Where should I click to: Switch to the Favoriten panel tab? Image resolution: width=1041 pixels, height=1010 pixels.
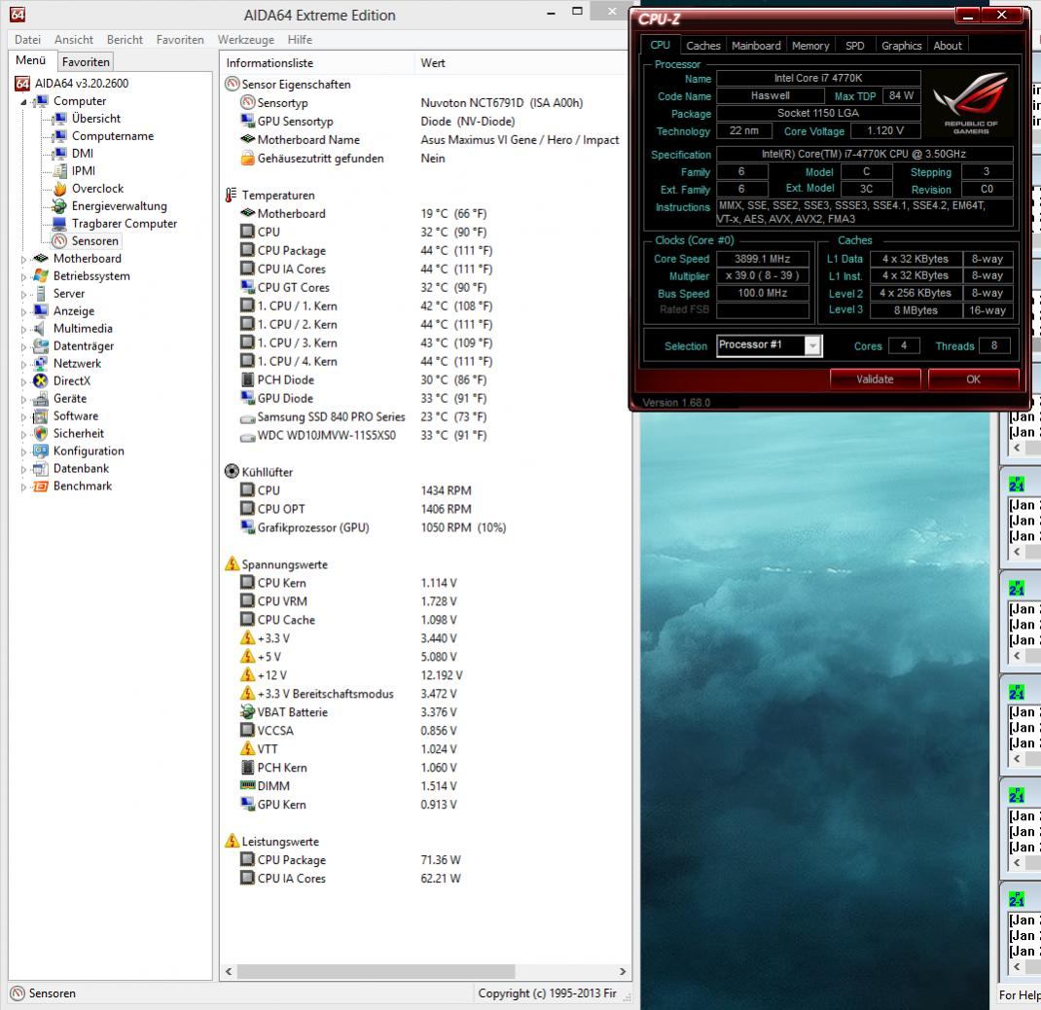point(86,61)
